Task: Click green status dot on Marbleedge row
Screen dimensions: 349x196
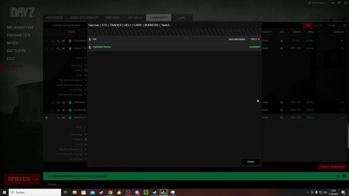Action: pyautogui.click(x=70, y=110)
